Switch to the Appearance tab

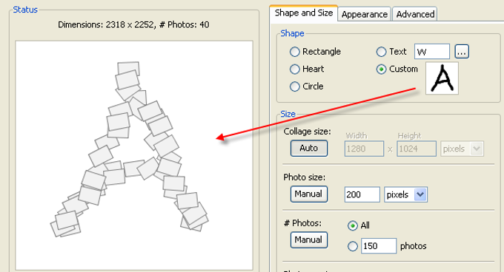point(365,14)
